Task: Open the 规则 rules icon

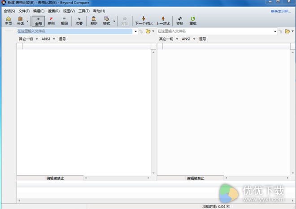Action: [x=94, y=21]
